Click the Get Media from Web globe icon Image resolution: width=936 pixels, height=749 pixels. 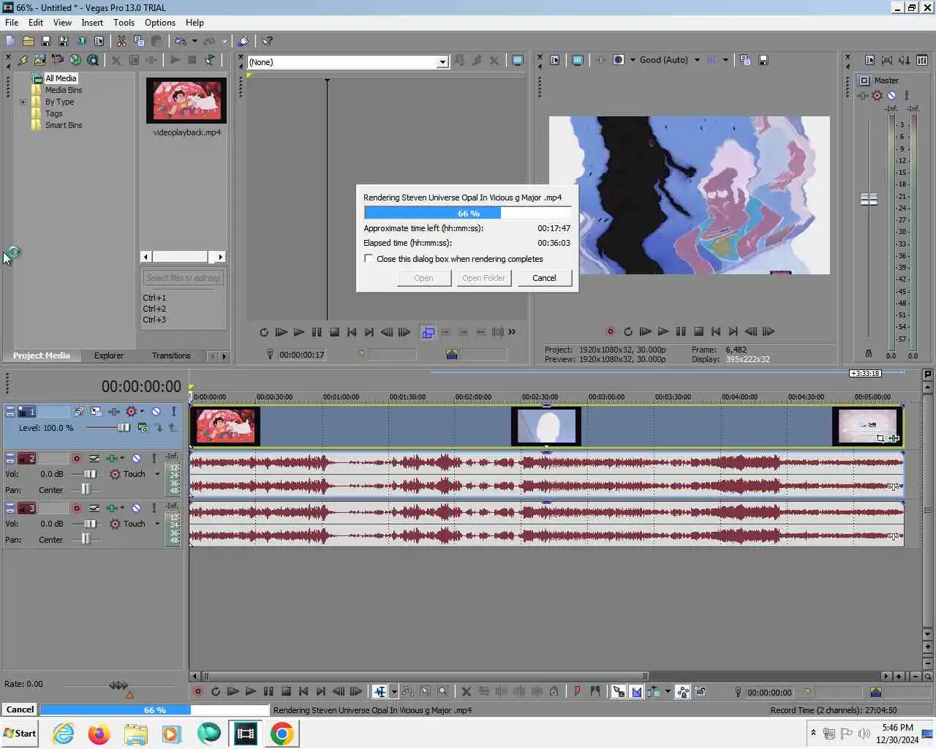coord(75,60)
